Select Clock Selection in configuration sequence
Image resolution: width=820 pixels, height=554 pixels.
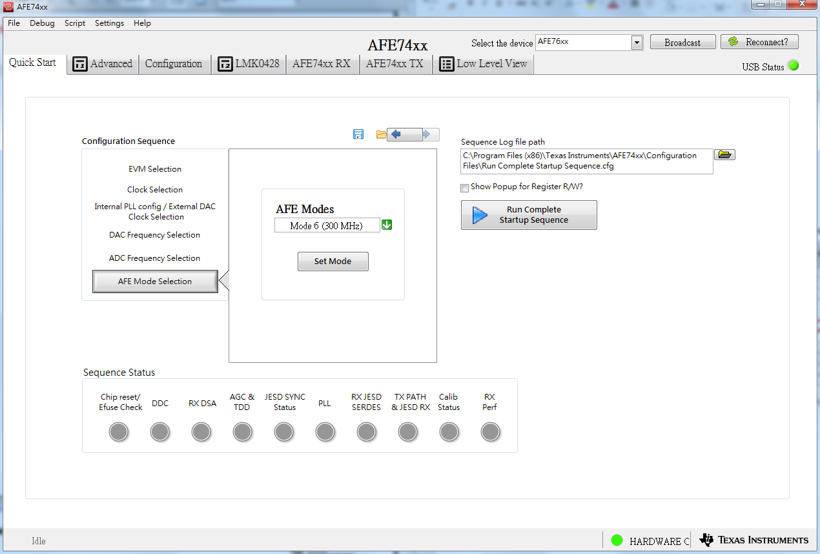point(155,190)
